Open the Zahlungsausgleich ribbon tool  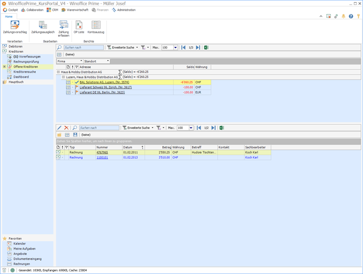tap(43, 27)
